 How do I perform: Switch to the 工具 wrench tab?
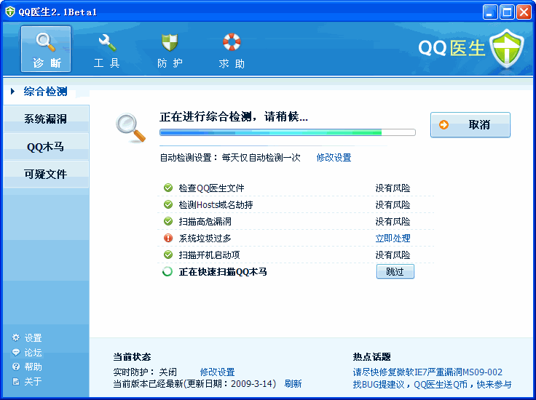click(106, 50)
